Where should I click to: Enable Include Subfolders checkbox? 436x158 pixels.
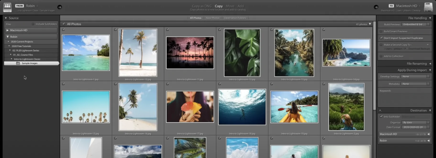(33, 24)
